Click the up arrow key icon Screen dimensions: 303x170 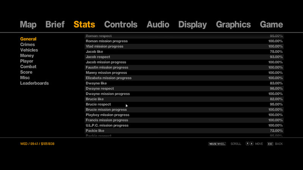pos(247,144)
